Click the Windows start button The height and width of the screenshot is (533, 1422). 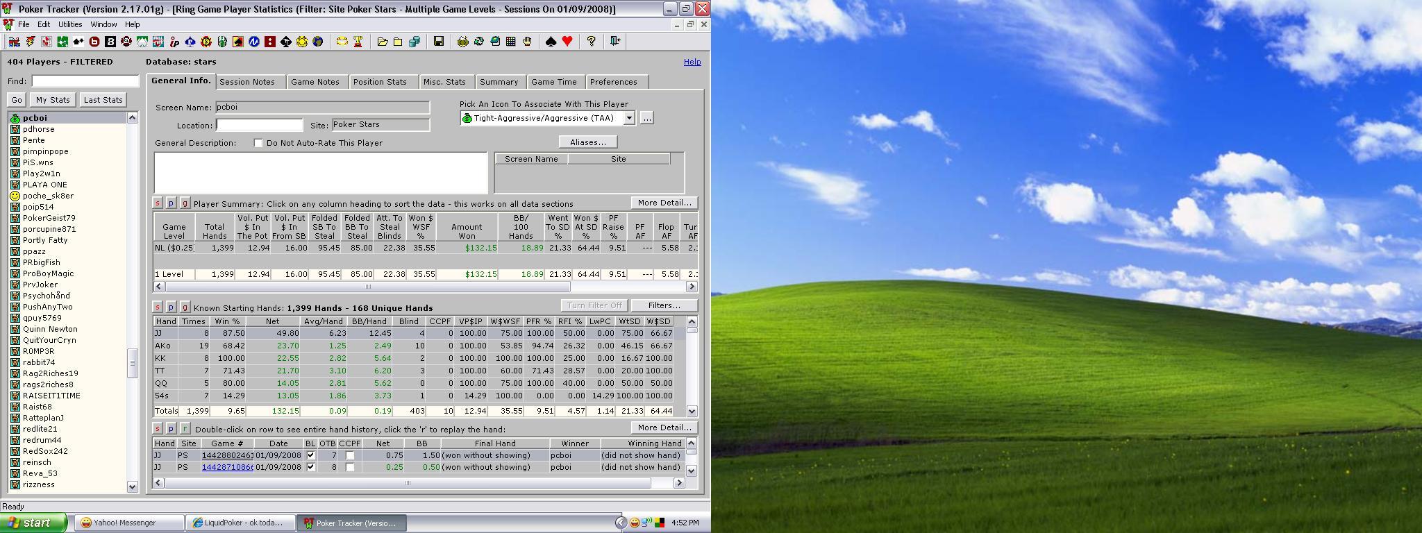(33, 523)
